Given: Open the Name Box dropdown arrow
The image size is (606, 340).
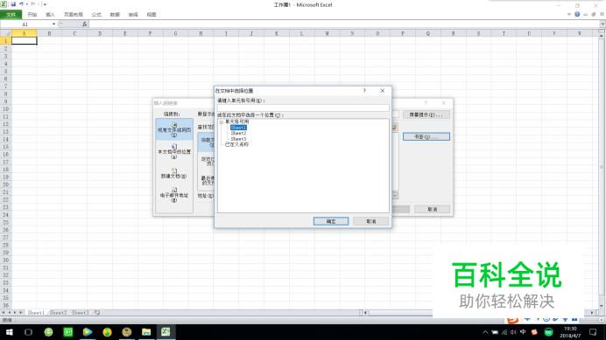Looking at the screenshot, I should click(x=53, y=24).
